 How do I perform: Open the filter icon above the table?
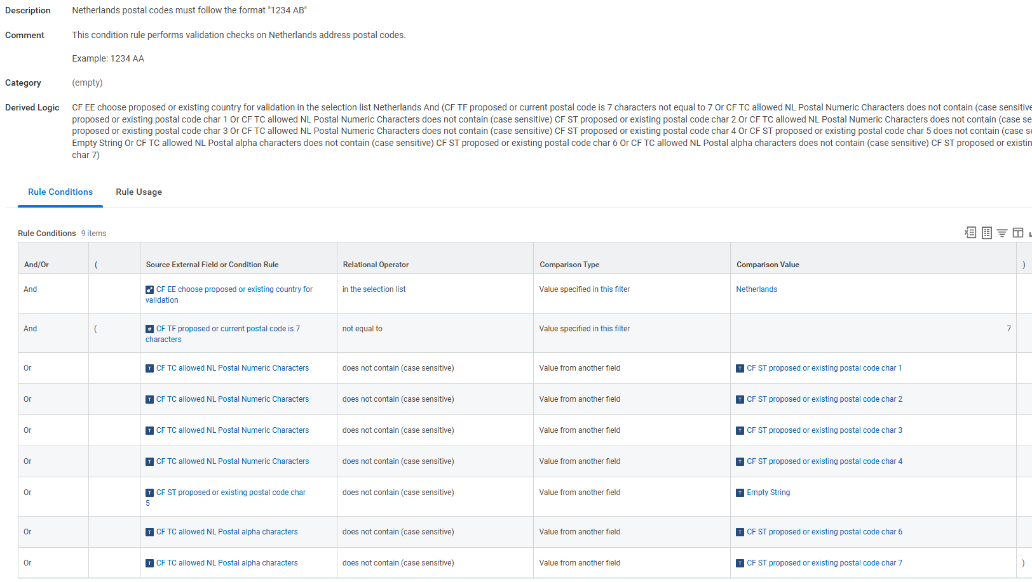click(1002, 233)
